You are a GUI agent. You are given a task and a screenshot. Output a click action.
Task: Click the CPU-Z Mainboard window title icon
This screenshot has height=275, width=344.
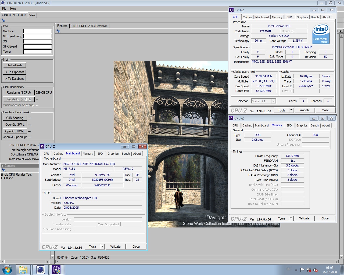[x=42, y=146]
